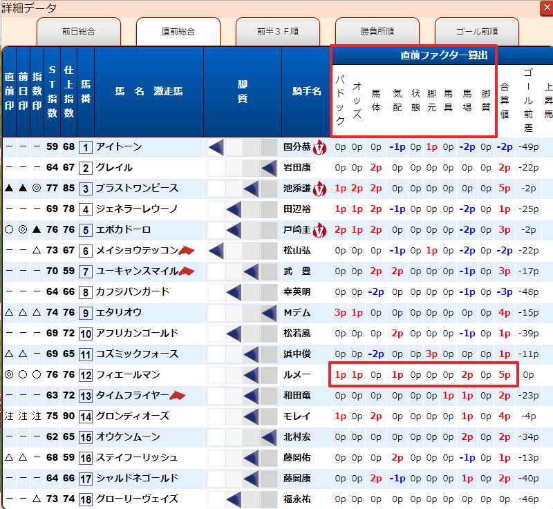Image resolution: width=553 pixels, height=509 pixels.
Task: Click the 合算値 column header
Action: click(505, 101)
